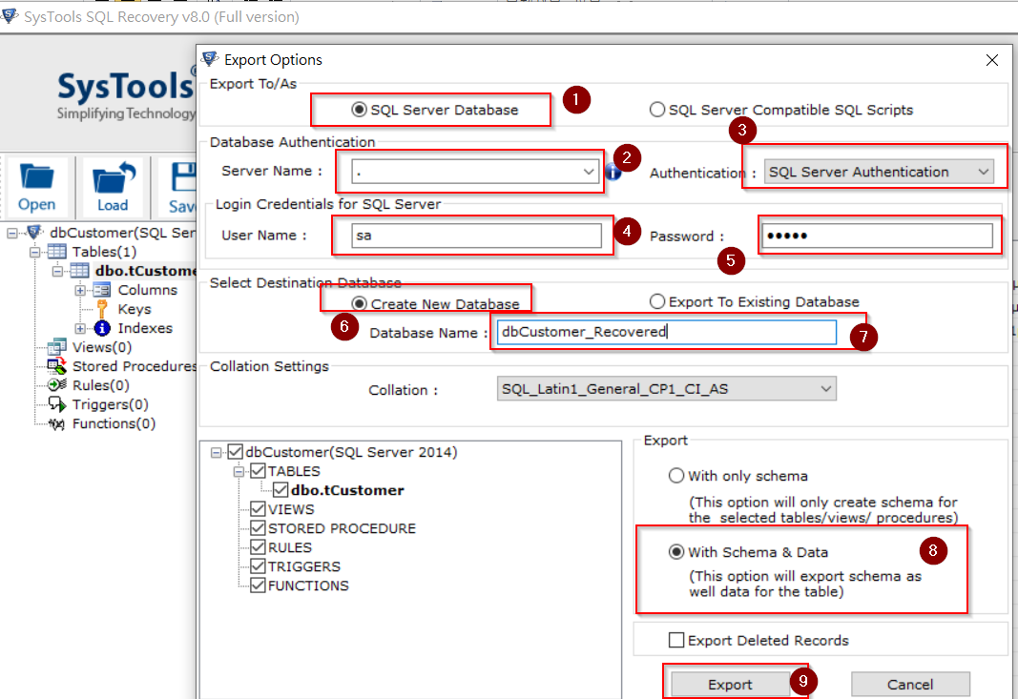Collapse Tables(1) node in left tree

[x=35, y=252]
